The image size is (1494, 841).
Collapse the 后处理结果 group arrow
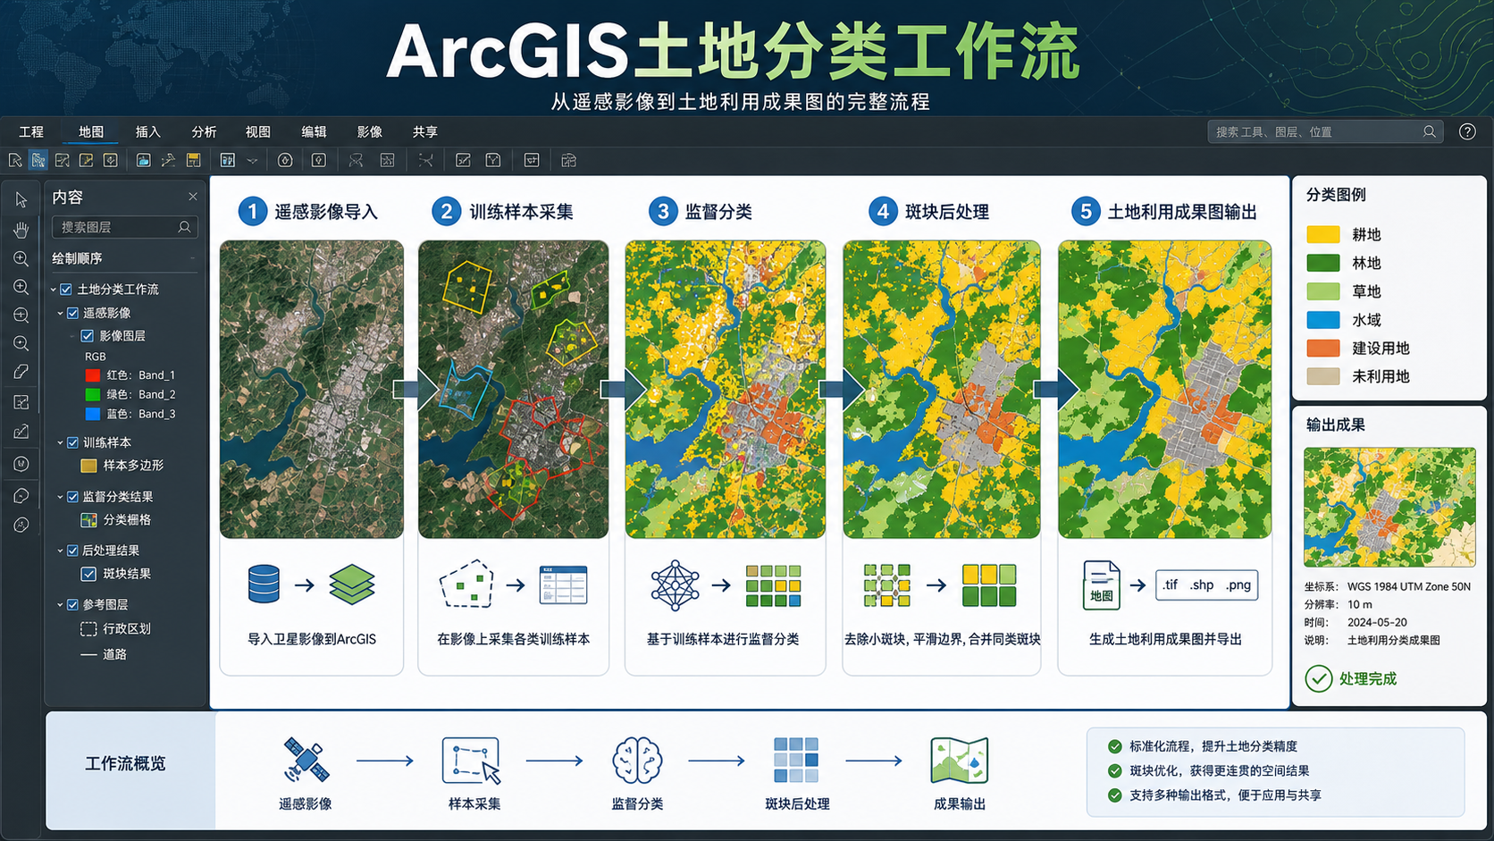click(x=61, y=551)
